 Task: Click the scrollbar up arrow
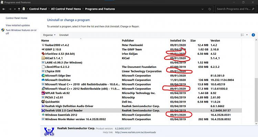pos(256,40)
